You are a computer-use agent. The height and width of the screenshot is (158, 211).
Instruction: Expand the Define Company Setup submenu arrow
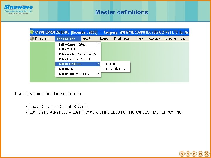[x=98, y=44]
